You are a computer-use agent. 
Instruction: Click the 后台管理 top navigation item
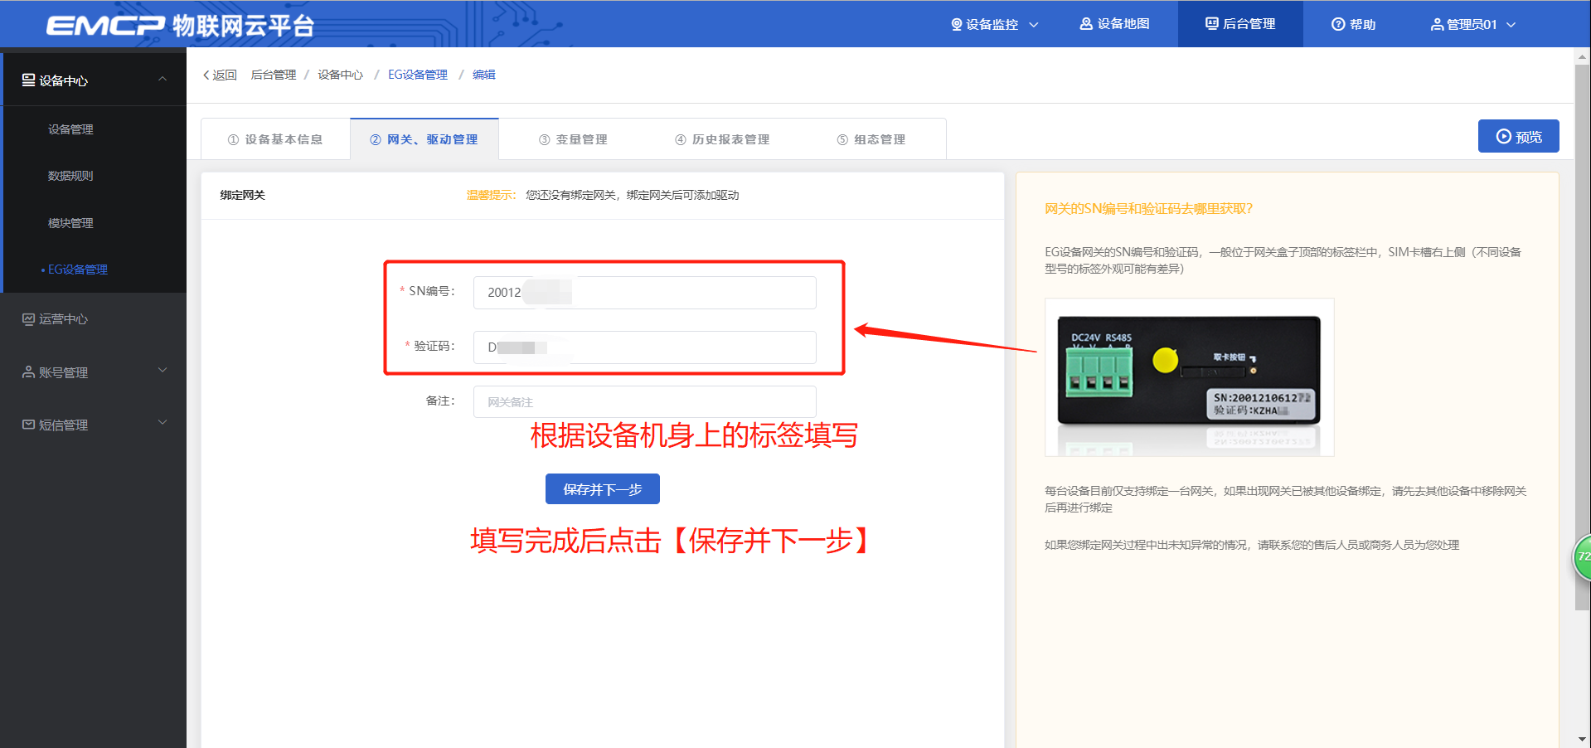(1240, 24)
